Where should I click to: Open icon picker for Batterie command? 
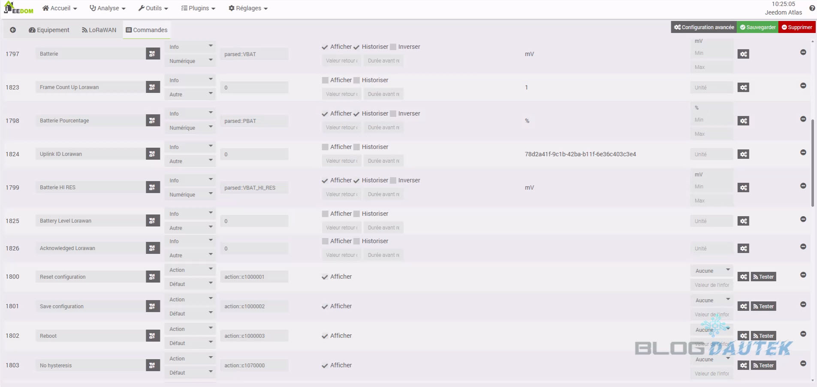coord(152,54)
